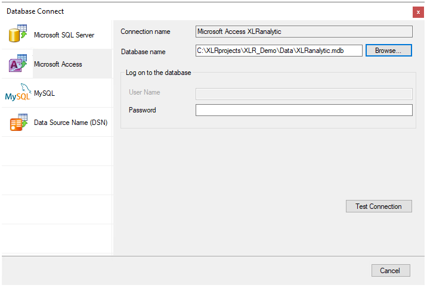This screenshot has height=288, width=427.
Task: Choose Data Source Name (DSN) label
Action: (x=71, y=123)
